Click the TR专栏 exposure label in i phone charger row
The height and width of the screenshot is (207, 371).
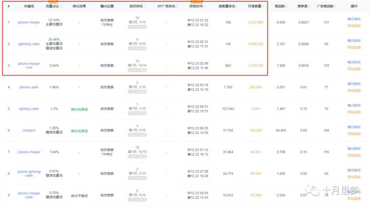pyautogui.click(x=107, y=154)
